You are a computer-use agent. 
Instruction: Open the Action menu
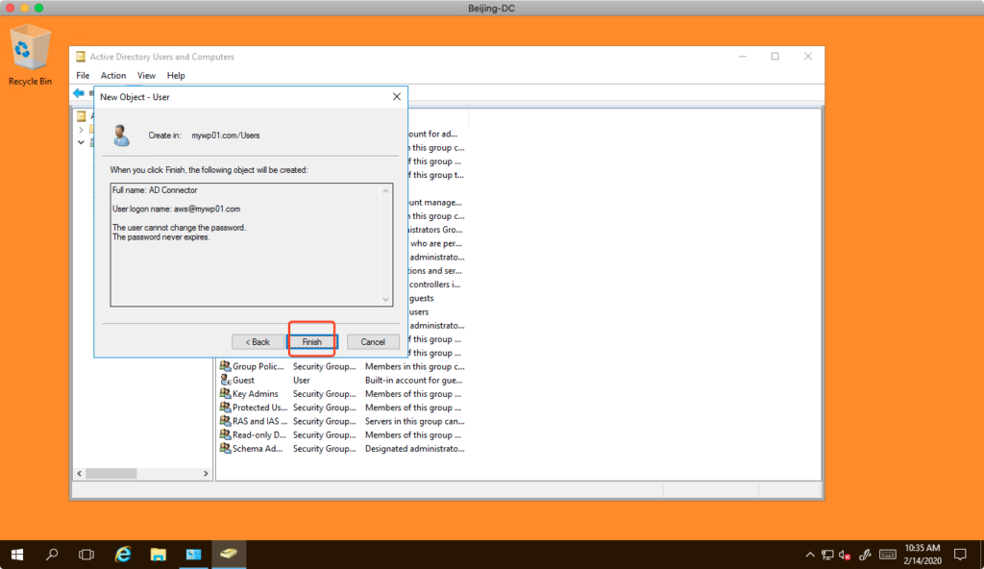point(113,76)
